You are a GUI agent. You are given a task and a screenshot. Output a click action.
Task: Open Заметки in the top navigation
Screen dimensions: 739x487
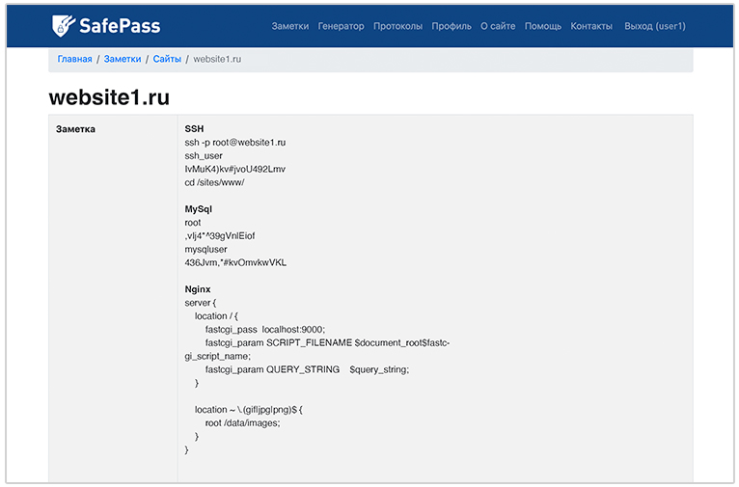click(290, 26)
